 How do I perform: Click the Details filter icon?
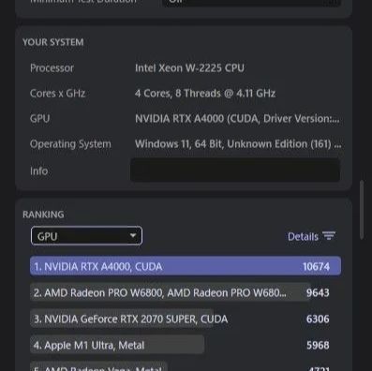coord(329,236)
